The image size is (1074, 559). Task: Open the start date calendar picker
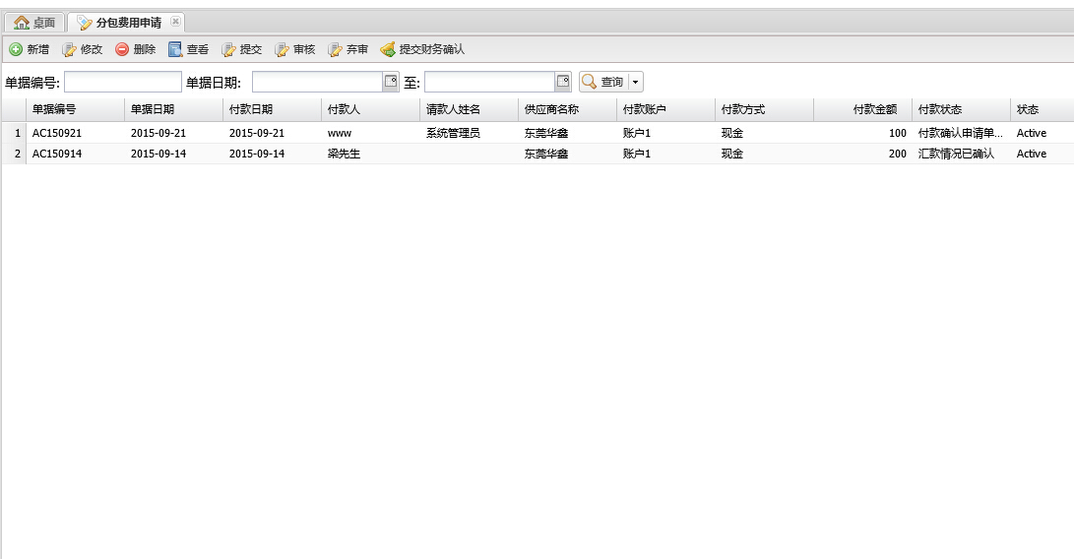pos(391,82)
